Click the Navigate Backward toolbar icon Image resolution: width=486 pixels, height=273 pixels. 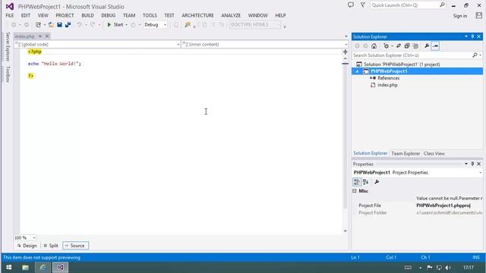pos(14,25)
